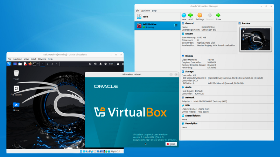Click the hard disk indicator in VM status bar
280x157 pixels.
tap(81, 151)
